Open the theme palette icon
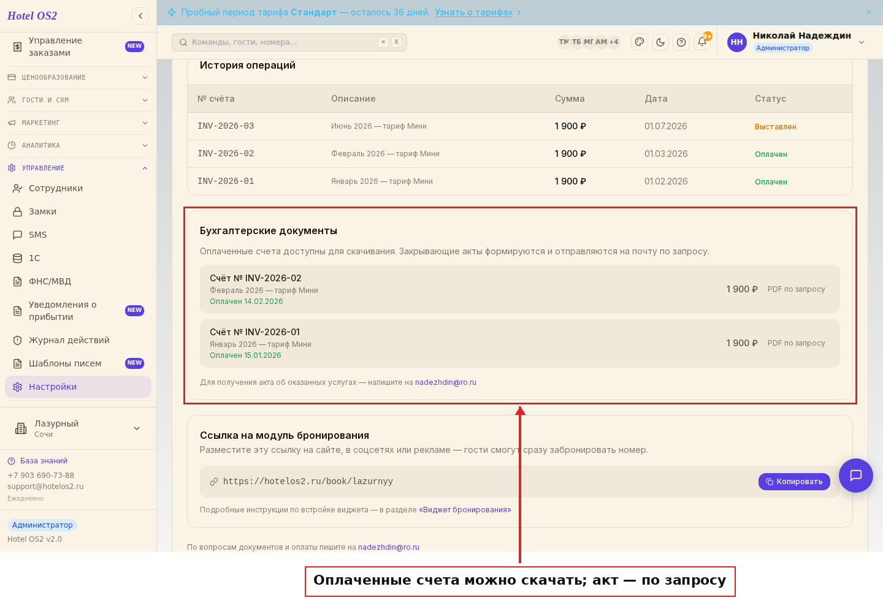 640,42
